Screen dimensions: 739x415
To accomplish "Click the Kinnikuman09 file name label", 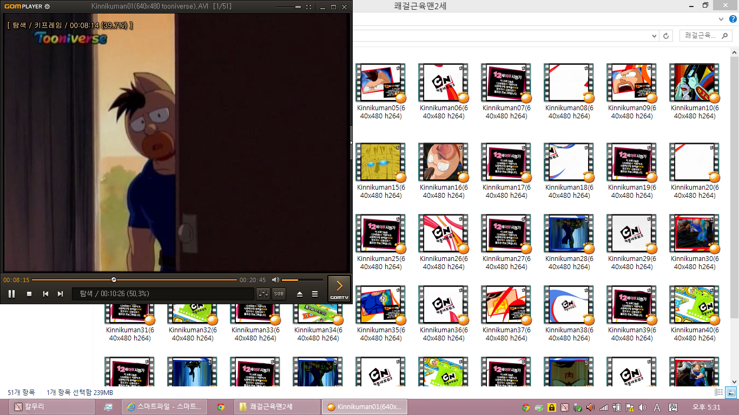I will 631,112.
